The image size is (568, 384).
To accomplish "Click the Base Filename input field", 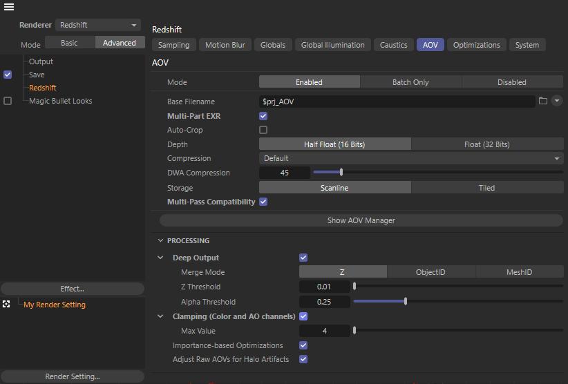I will pyautogui.click(x=397, y=101).
